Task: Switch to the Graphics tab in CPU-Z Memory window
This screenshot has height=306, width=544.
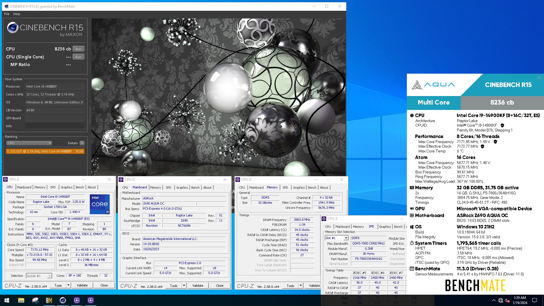Action: coord(299,188)
